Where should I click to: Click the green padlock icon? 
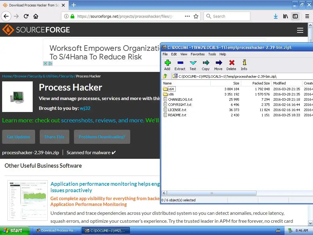coord(72,16)
